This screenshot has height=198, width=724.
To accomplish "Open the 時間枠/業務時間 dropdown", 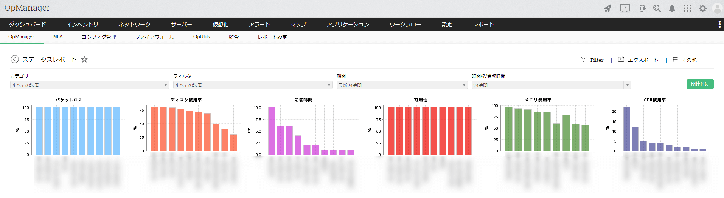I will point(551,85).
